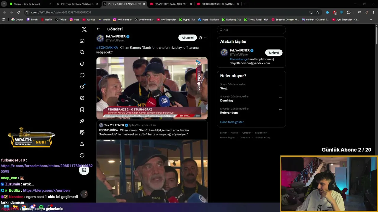Screen dimensions: 378x212
Task: Open the Fenerbahçe 2-0 Sturm Graz video
Action: click(152, 88)
